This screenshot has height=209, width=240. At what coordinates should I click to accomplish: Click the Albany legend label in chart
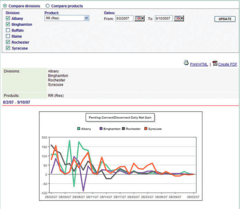[86, 129]
